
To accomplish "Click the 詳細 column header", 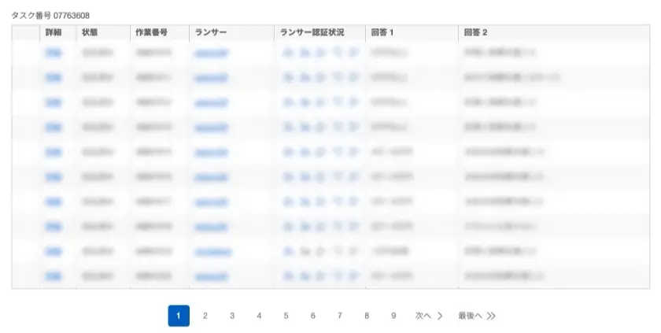I will coord(54,32).
